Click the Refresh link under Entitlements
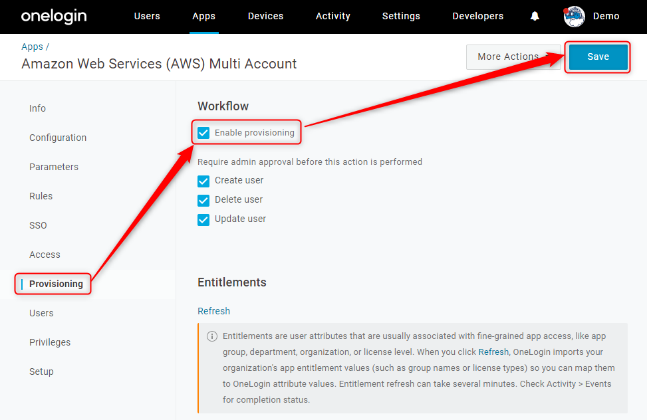 pos(213,311)
